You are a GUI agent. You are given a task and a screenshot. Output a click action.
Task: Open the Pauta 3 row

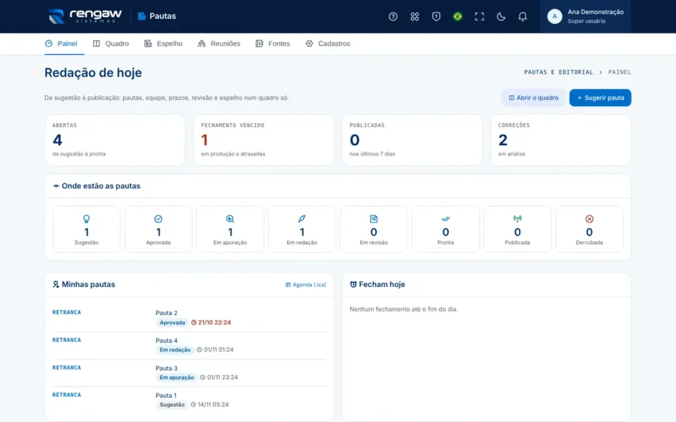[189, 373]
